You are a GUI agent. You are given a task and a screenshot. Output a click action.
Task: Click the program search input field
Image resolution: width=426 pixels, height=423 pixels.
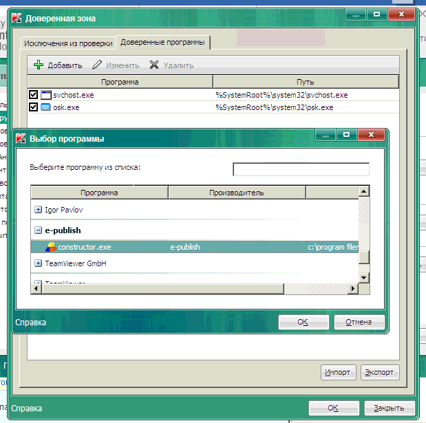pos(301,169)
